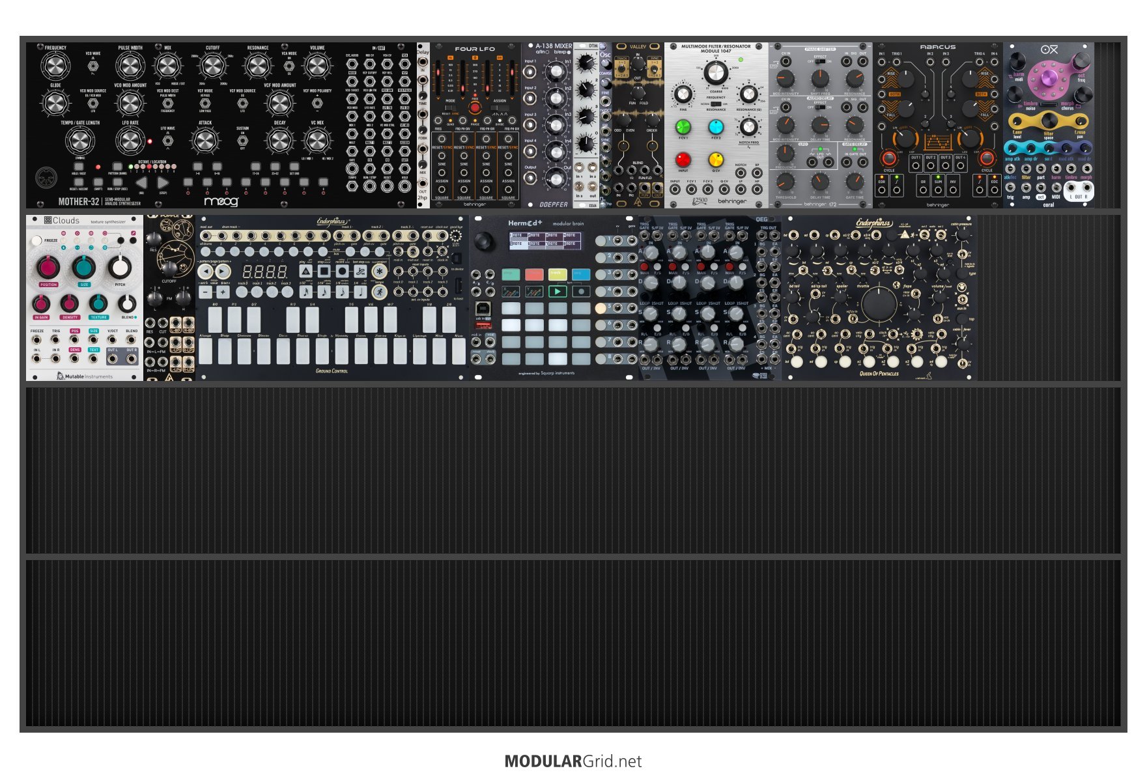Viewport: 1147px width, 775px height.
Task: Flip the VCF MOD POLARITY switch
Action: [317, 103]
